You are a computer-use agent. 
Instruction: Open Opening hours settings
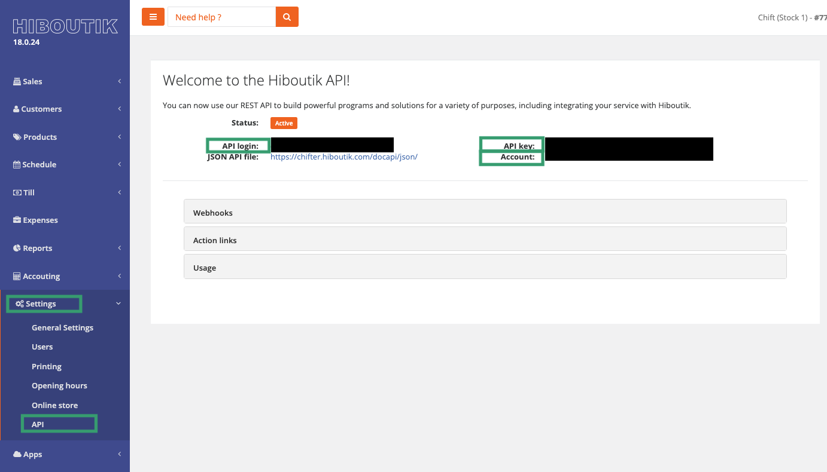[x=59, y=385]
